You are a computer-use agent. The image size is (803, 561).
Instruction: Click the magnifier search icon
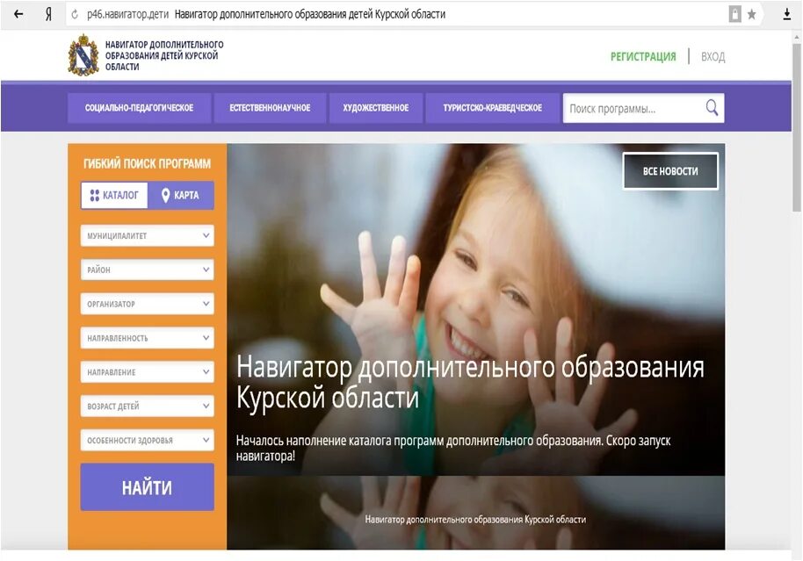(x=712, y=108)
